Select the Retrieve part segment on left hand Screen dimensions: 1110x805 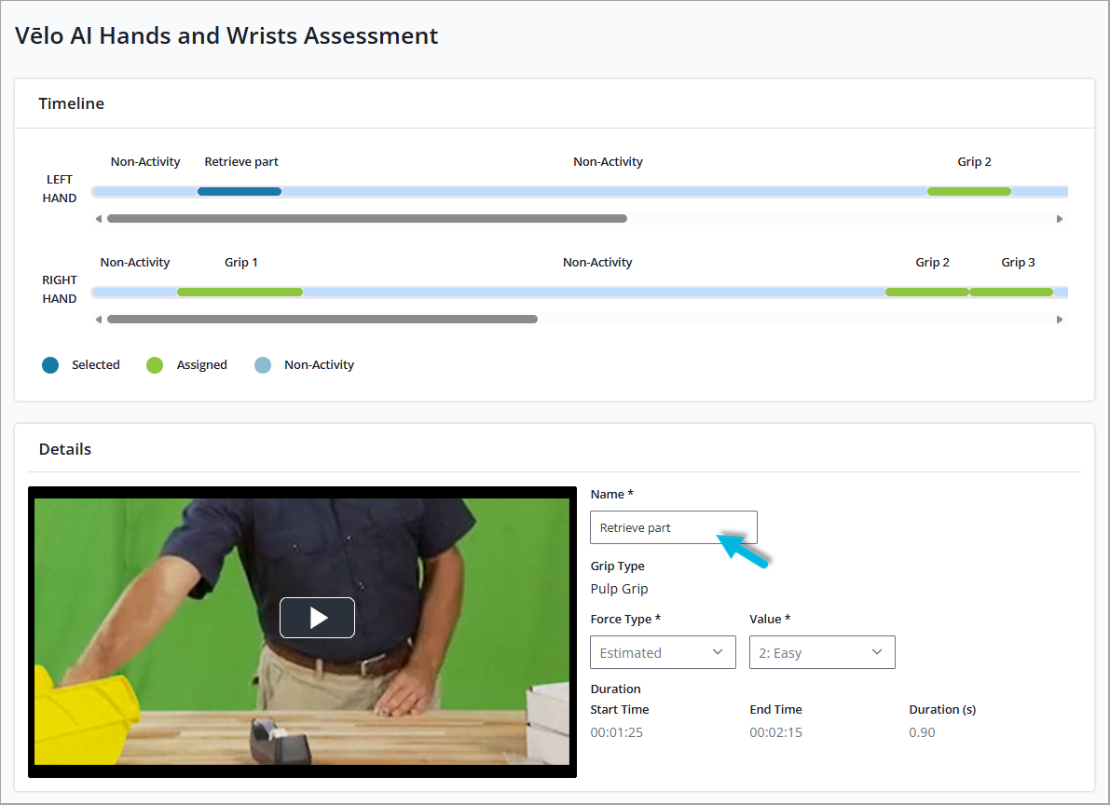(x=240, y=191)
